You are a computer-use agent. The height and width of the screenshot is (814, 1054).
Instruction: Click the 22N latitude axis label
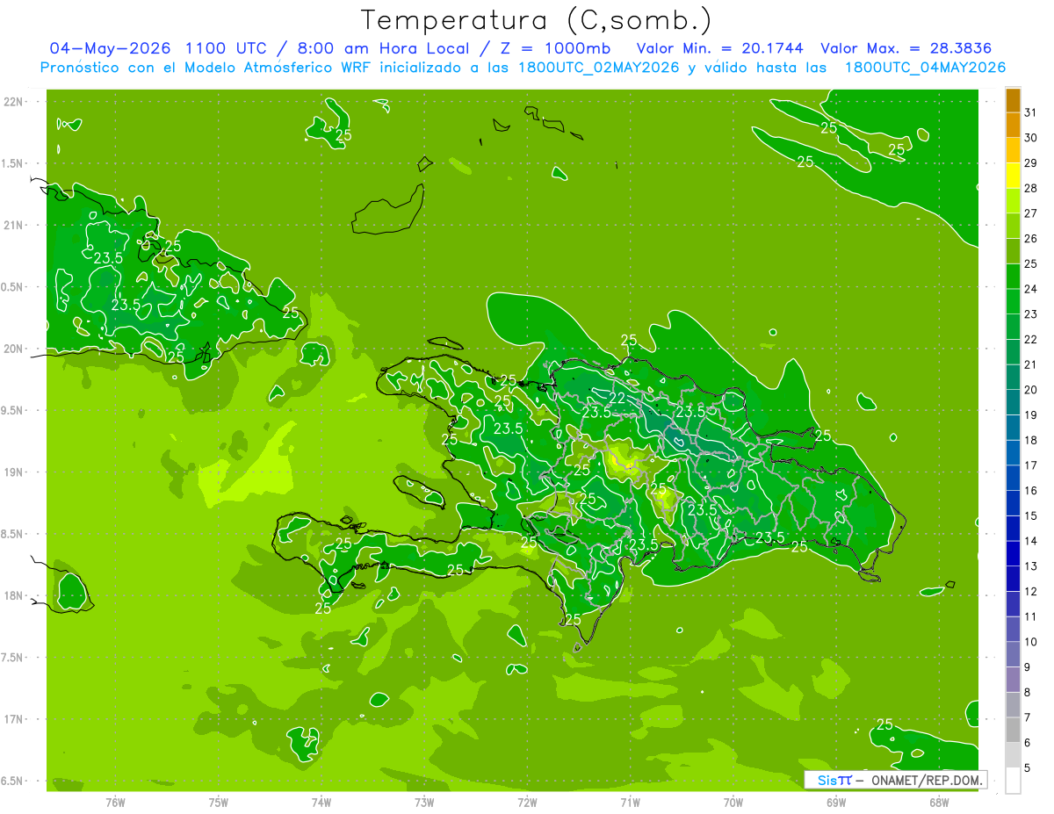[x=13, y=102]
